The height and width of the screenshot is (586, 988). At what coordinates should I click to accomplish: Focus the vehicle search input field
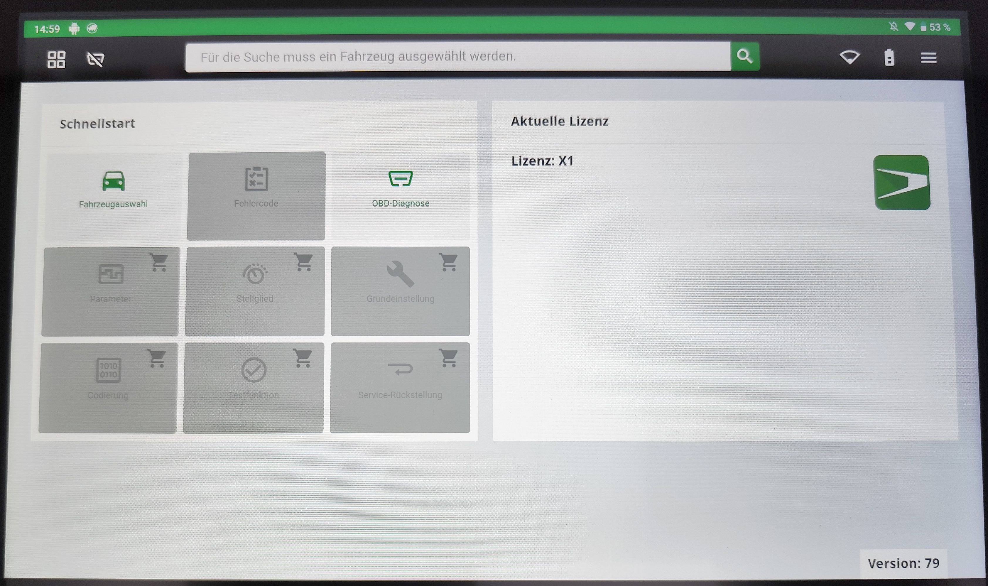click(457, 57)
